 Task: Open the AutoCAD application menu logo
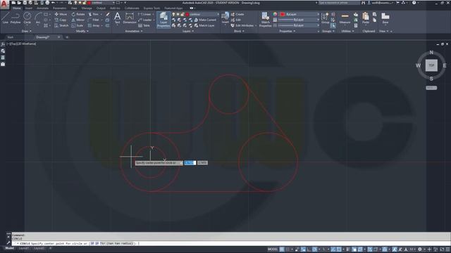[4, 5]
